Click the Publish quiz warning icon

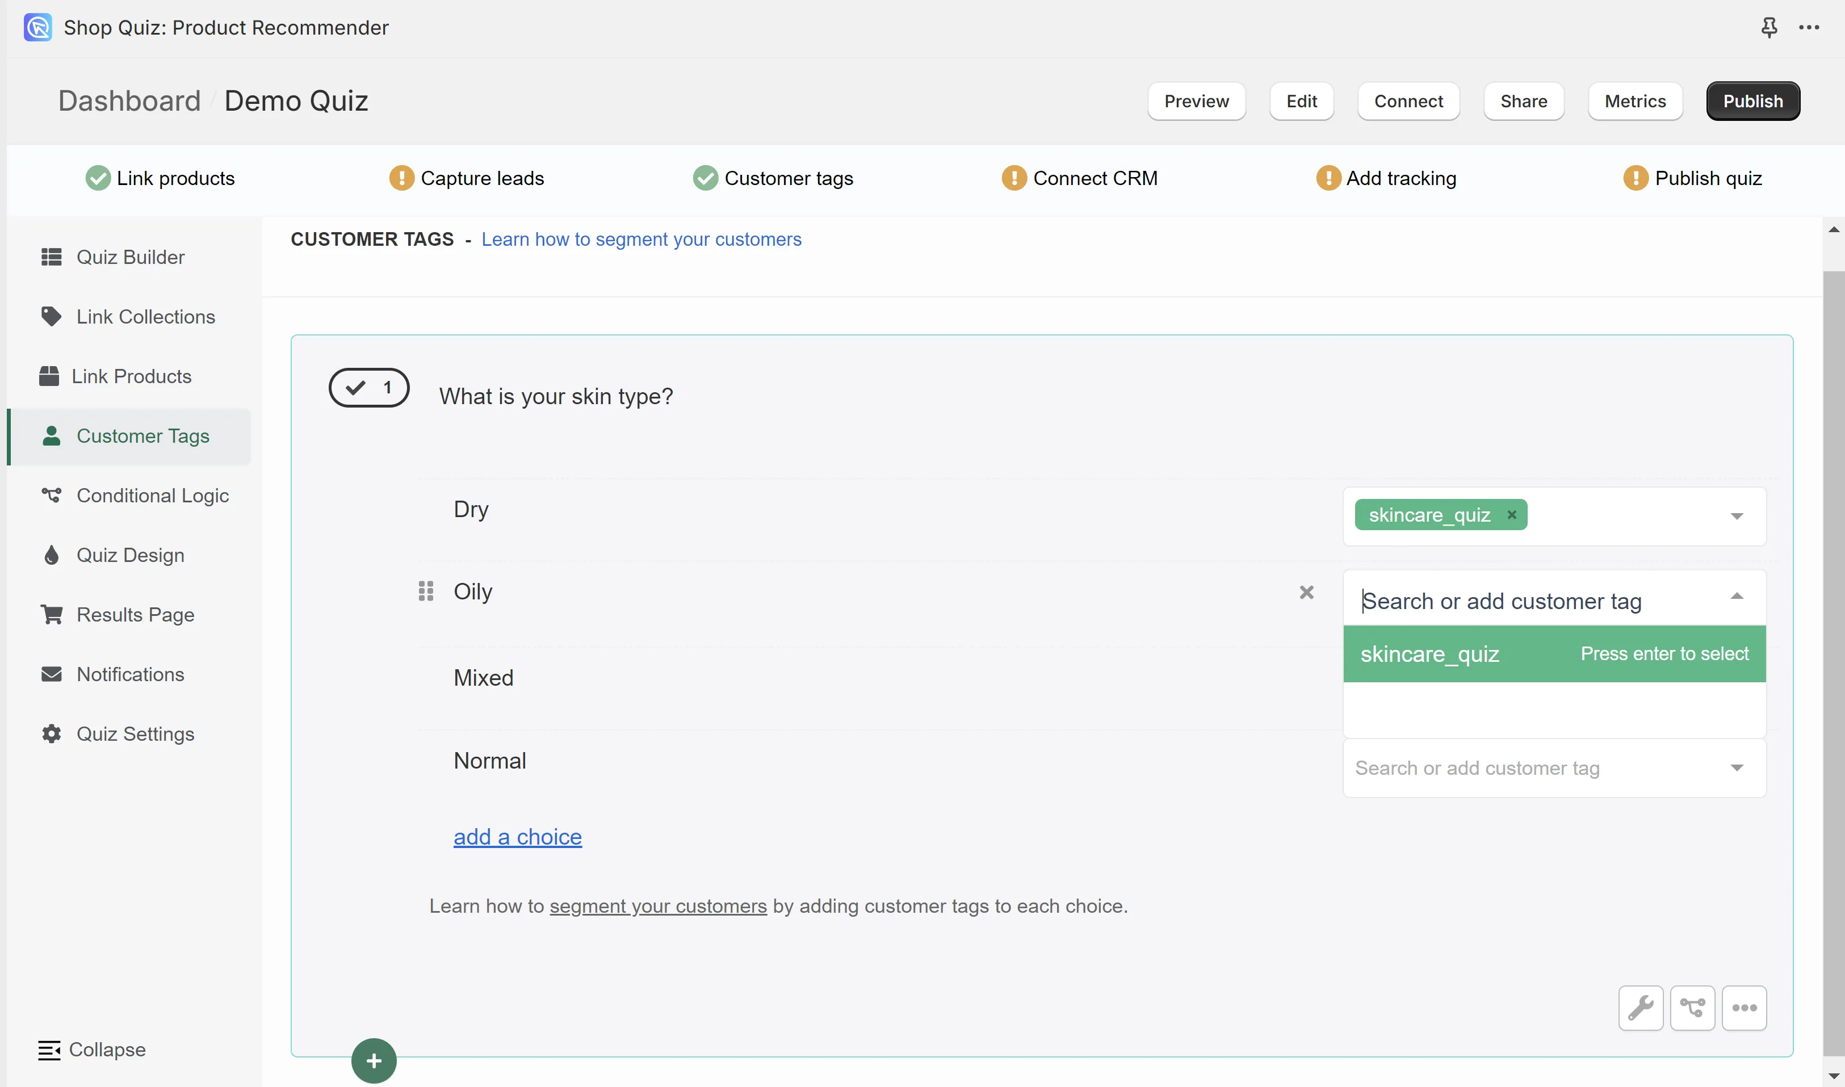(1635, 178)
